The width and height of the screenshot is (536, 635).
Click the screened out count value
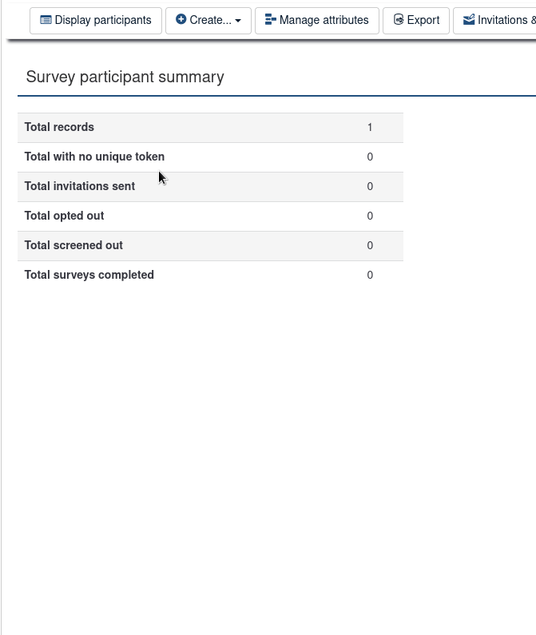pyautogui.click(x=370, y=245)
